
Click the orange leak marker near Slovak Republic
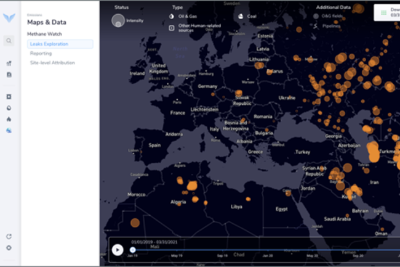[x=239, y=92]
